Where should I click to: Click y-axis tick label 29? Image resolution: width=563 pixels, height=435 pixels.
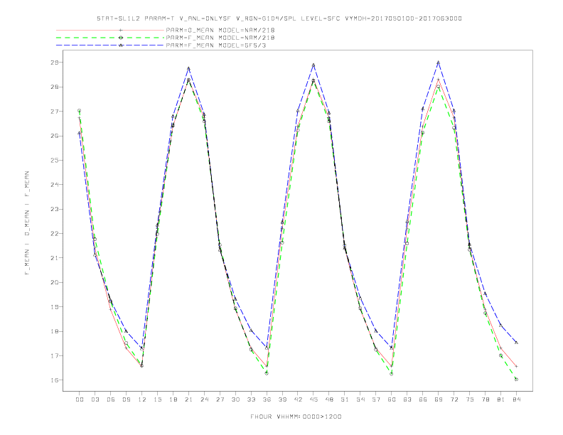[55, 63]
